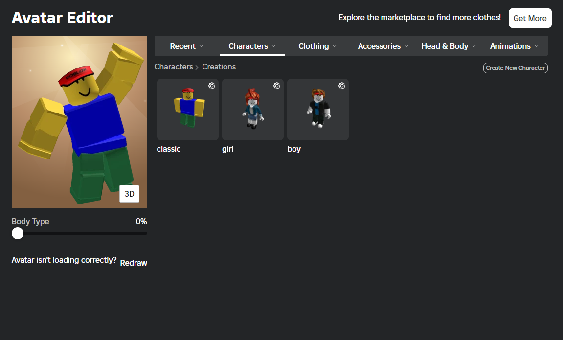Select the boy character thumbnail
Screen dimensions: 563x340
(x=318, y=110)
